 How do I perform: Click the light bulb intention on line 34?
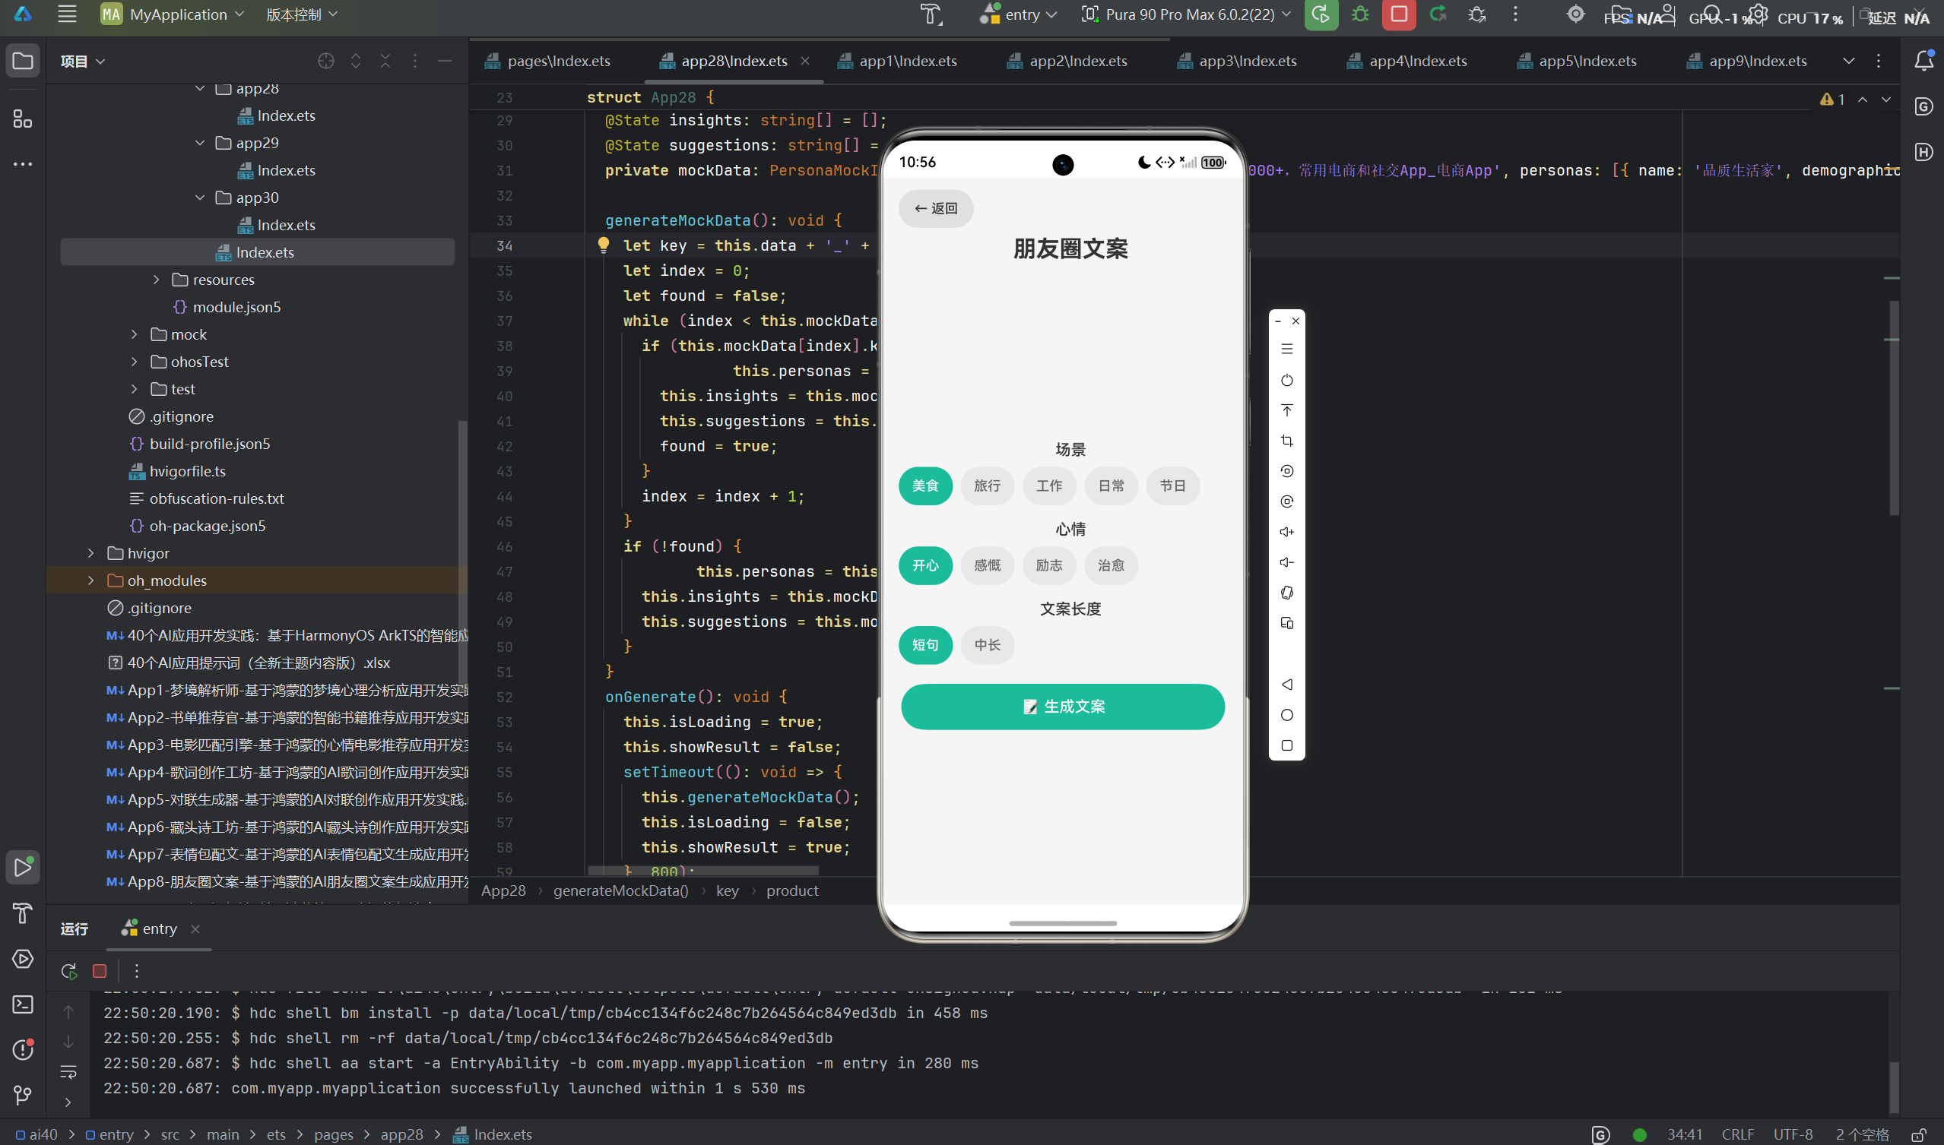[x=604, y=245]
